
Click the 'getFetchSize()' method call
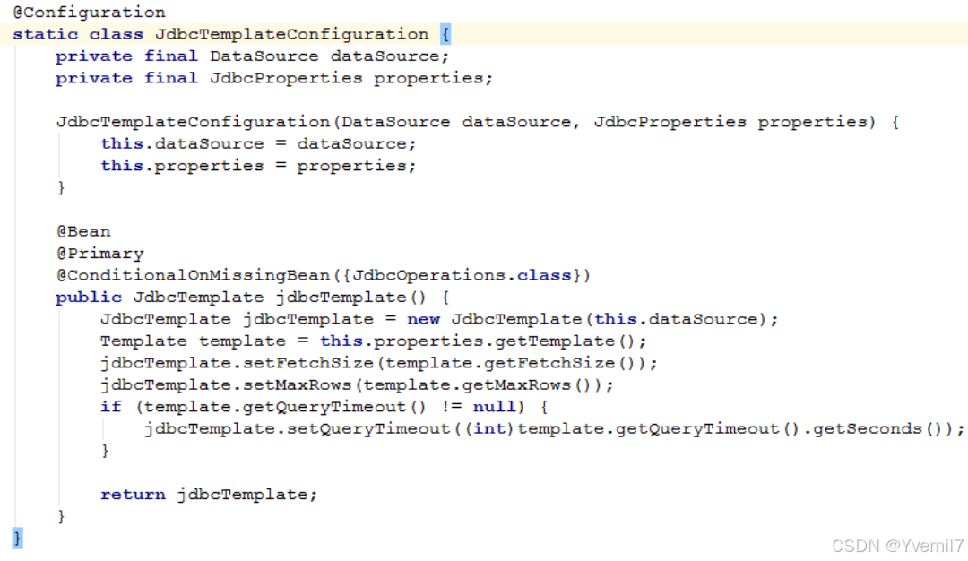[x=560, y=363]
